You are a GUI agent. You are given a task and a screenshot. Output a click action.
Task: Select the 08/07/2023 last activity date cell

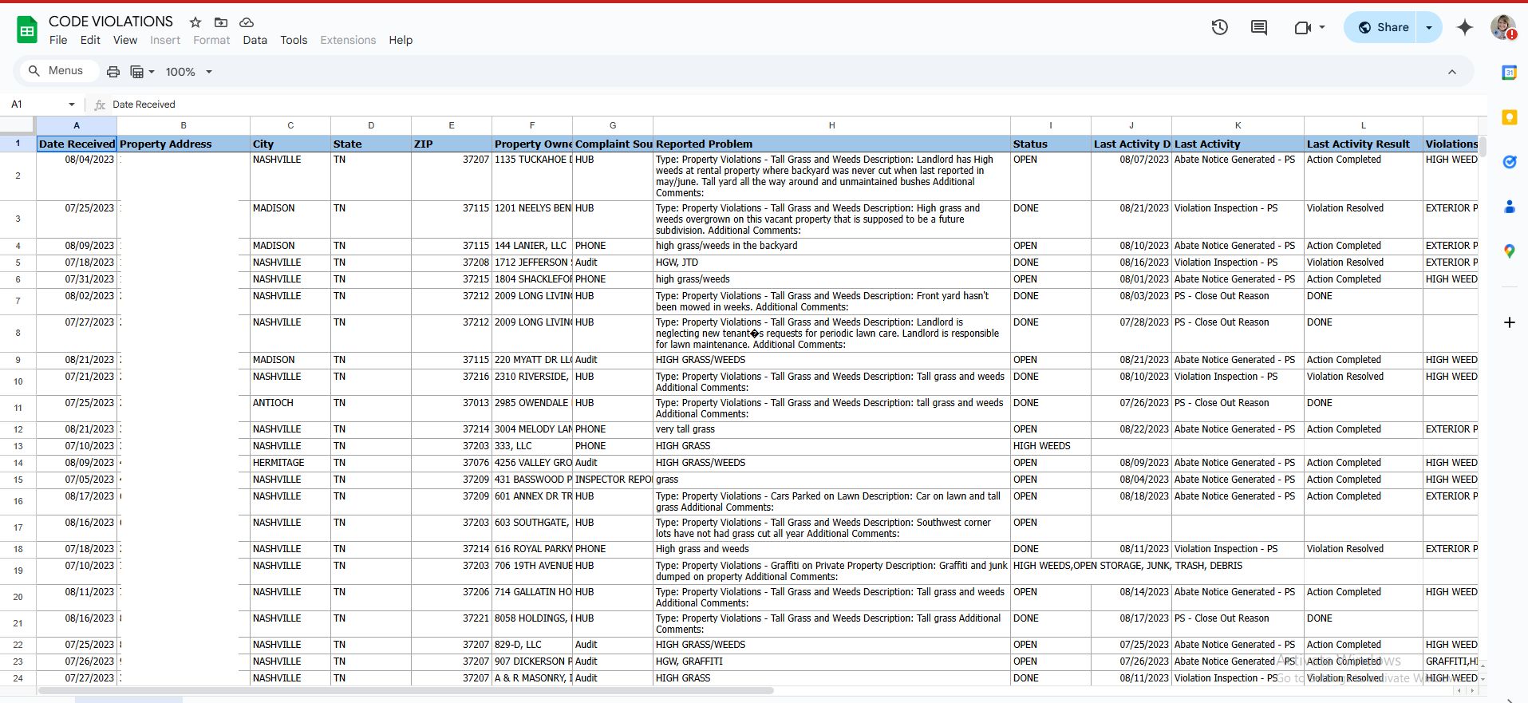click(x=1131, y=176)
